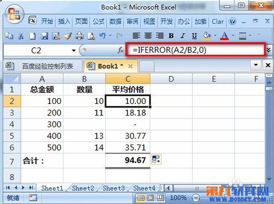Open the document tab list dropdown
Image resolution: width=274 pixels, height=204 pixels.
coord(256,65)
